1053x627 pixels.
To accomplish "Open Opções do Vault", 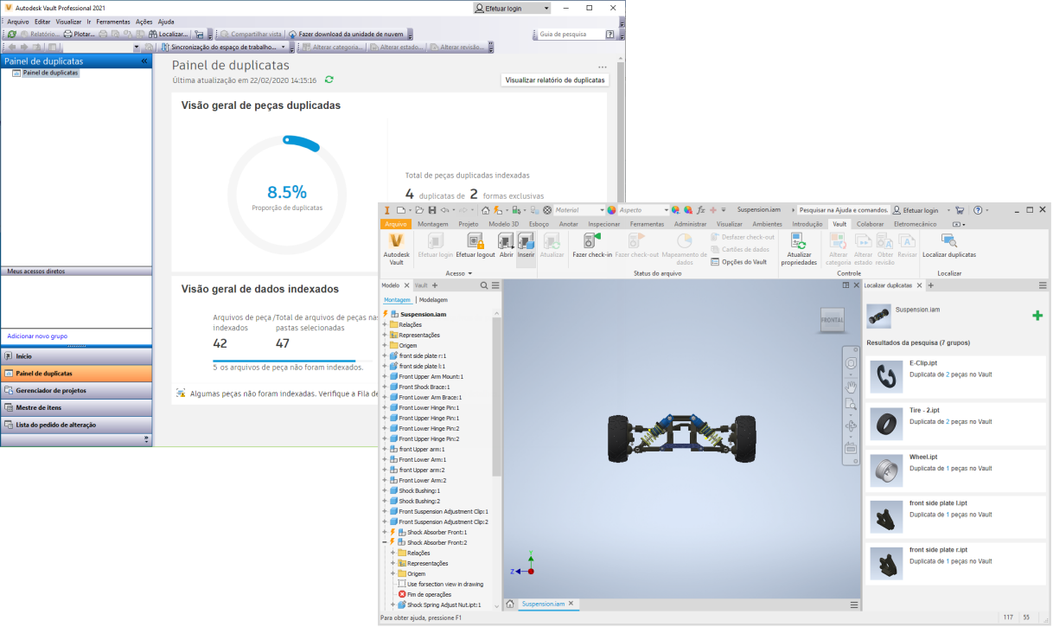I will coord(739,262).
